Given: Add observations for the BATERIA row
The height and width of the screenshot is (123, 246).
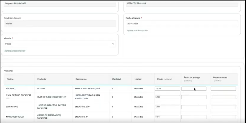Looking at the screenshot, I should (223, 89).
